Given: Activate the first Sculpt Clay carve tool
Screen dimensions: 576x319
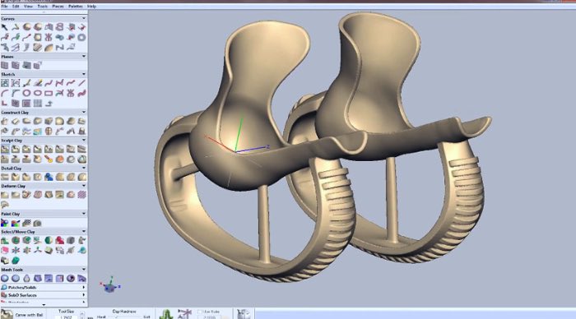Looking at the screenshot, I should (5, 149).
